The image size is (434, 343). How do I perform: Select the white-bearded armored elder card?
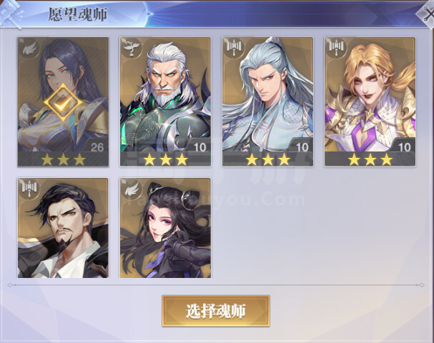[x=165, y=101]
